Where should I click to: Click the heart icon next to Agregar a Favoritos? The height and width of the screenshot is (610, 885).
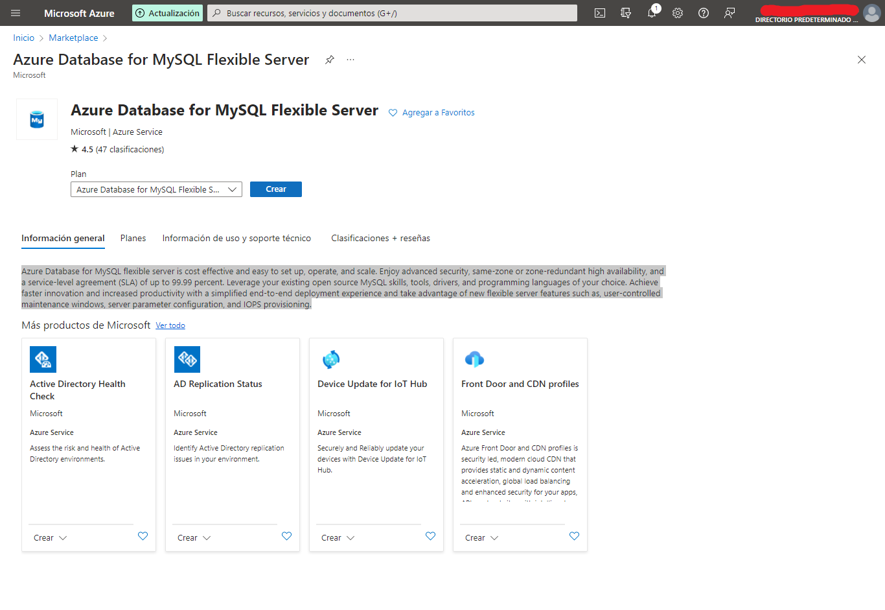pos(393,113)
